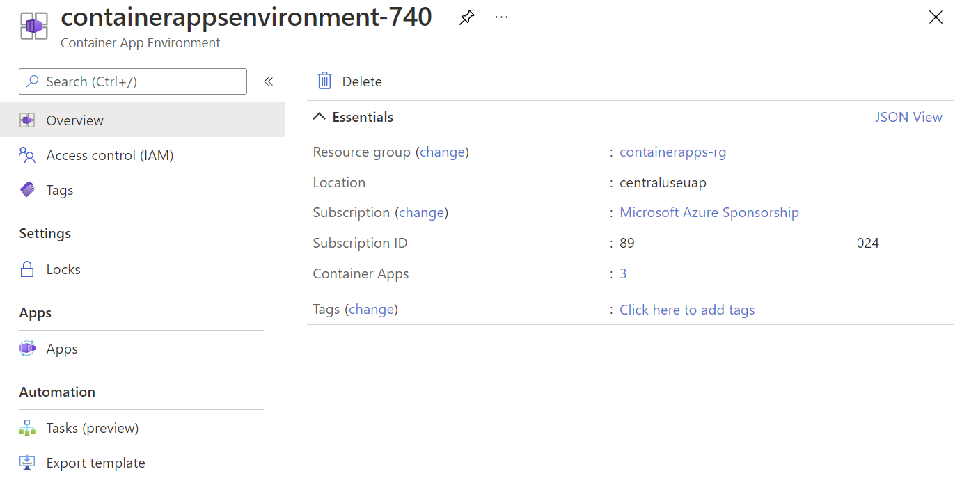Select the Subscription ID label
This screenshot has height=492, width=962.
(x=360, y=243)
